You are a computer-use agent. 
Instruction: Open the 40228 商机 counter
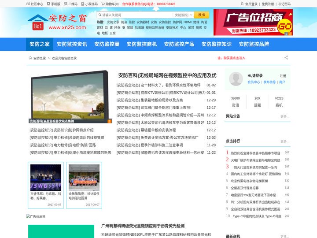(x=279, y=102)
